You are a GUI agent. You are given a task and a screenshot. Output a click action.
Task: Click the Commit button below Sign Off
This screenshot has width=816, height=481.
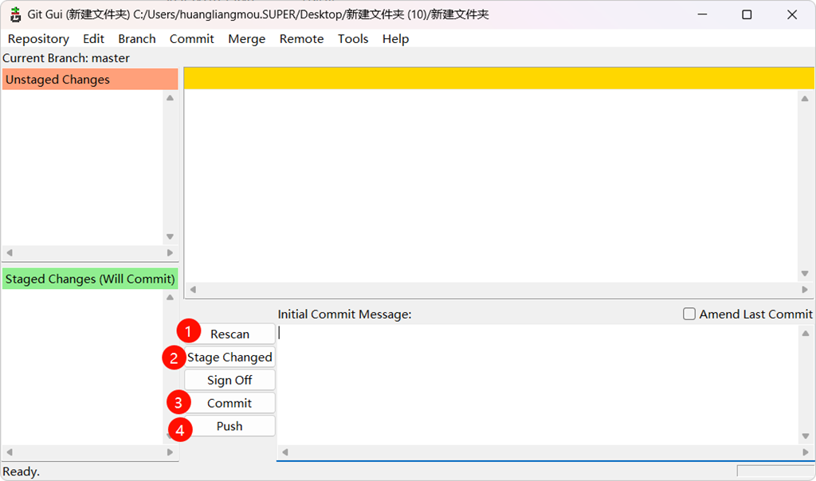(229, 403)
